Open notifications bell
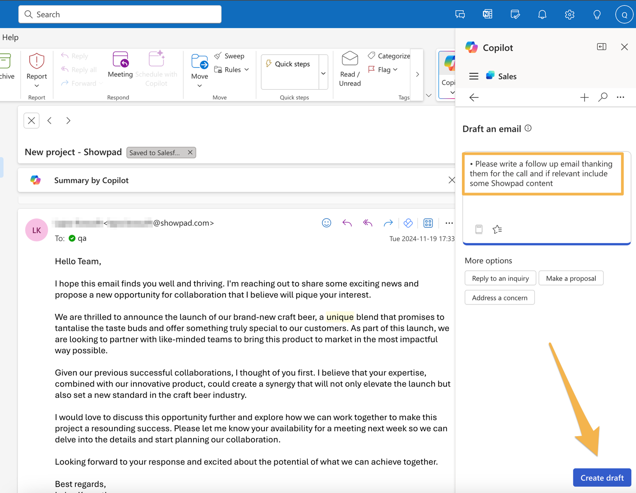Viewport: 636px width, 493px height. (542, 14)
